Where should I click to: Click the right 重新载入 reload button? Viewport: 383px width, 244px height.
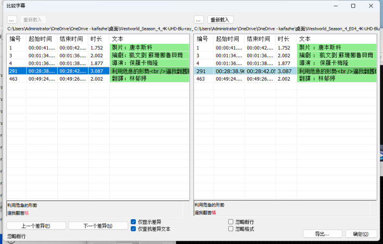pos(220,19)
